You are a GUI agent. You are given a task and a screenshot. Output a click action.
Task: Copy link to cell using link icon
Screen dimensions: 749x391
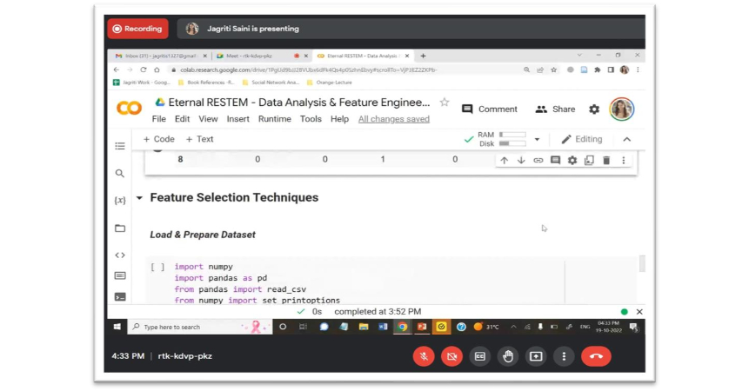click(538, 161)
